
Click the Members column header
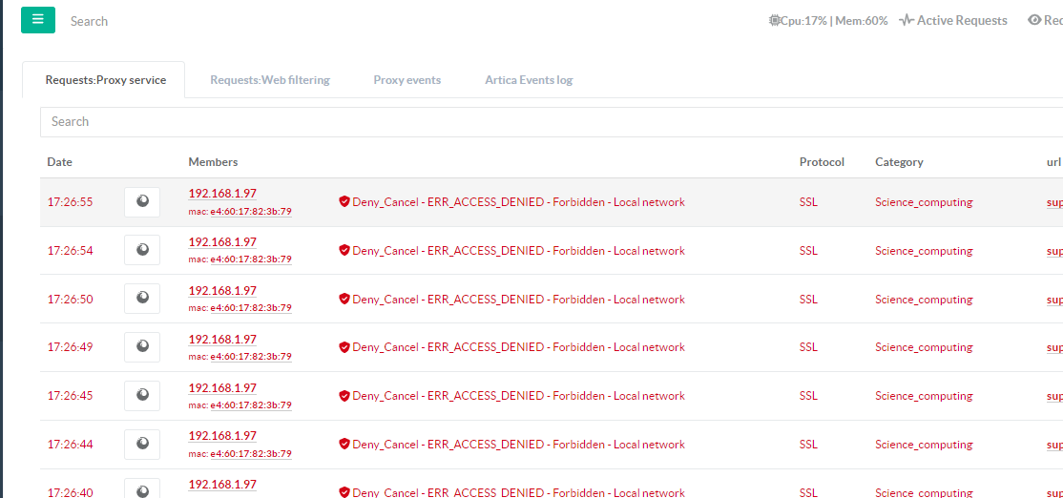click(213, 162)
